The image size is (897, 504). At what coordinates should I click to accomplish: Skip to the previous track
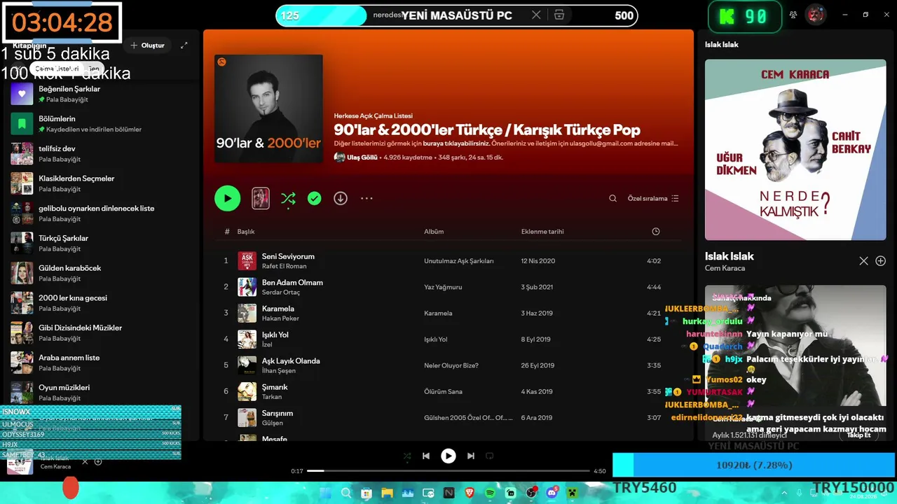pos(426,456)
